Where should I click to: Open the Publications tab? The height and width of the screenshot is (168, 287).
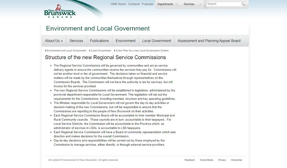pyautogui.click(x=99, y=41)
